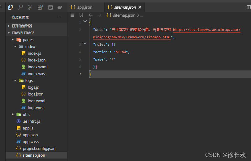Screen dimensions: 251x161
Task: Collapse the logs folder
Action: pyautogui.click(x=15, y=81)
